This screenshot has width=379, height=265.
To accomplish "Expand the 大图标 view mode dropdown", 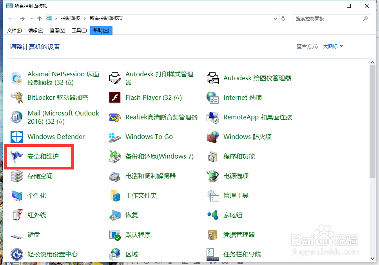I will [x=333, y=46].
